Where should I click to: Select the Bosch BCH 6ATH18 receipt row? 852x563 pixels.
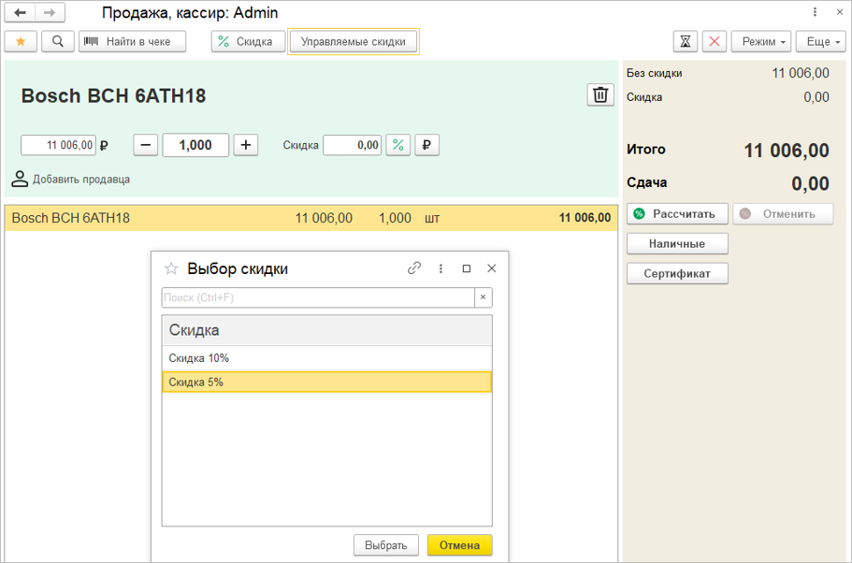pyautogui.click(x=310, y=218)
